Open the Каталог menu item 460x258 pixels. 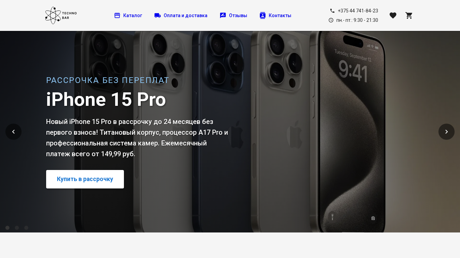(x=133, y=15)
